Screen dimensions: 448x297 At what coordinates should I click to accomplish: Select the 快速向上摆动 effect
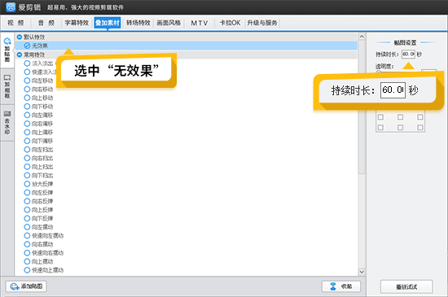pos(44,270)
